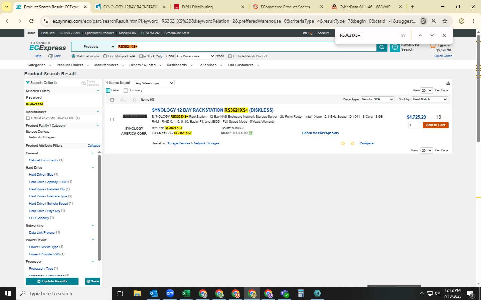Check Exclude Refurb Product box
This screenshot has height=300, width=481.
[230, 56]
